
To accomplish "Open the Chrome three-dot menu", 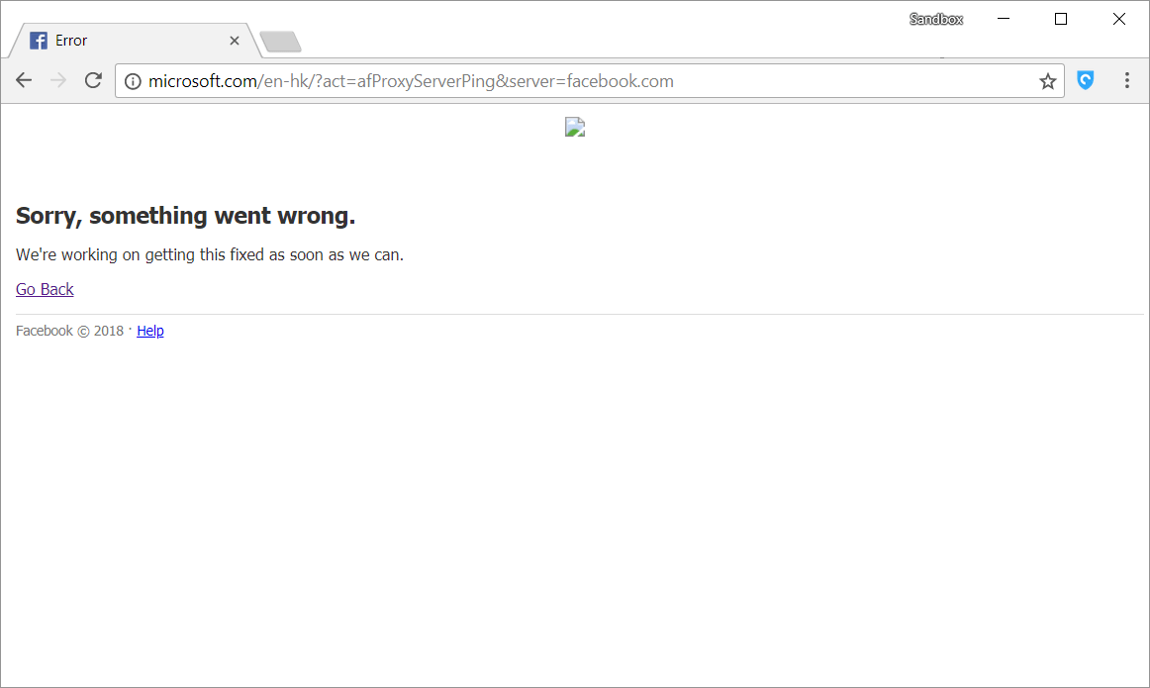I will (1126, 80).
